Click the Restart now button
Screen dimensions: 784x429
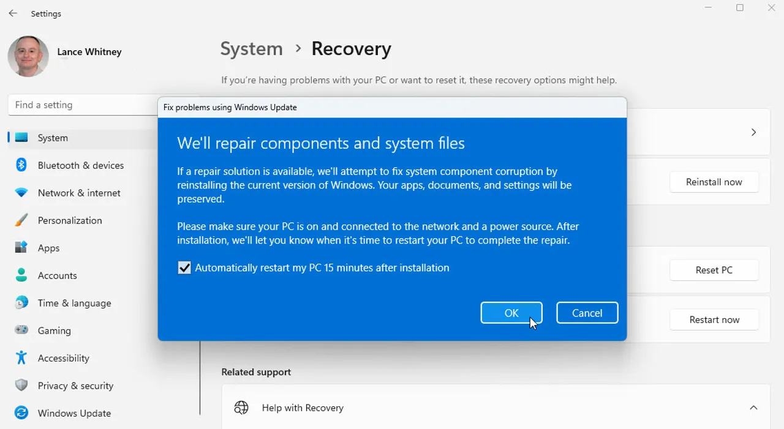(714, 319)
